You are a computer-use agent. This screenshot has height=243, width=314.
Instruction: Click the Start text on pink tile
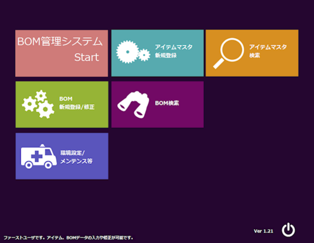pyautogui.click(x=86, y=57)
